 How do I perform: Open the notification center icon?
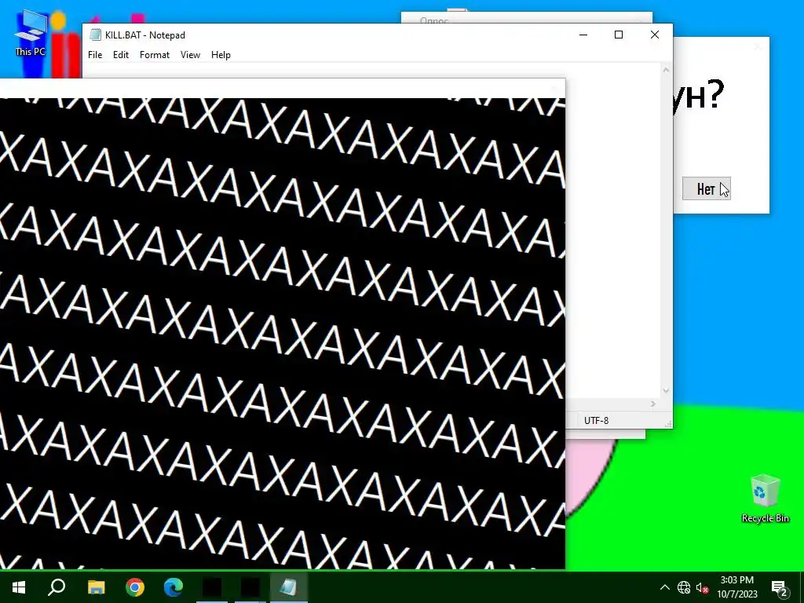pyautogui.click(x=780, y=587)
